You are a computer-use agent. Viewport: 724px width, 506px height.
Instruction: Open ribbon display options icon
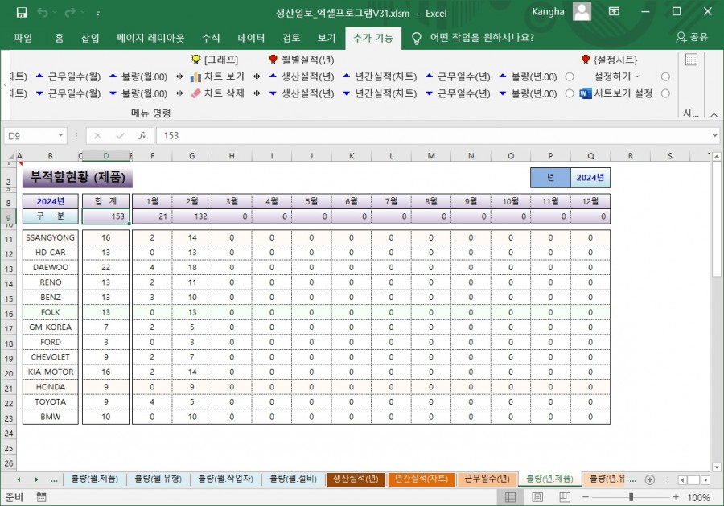click(x=614, y=11)
